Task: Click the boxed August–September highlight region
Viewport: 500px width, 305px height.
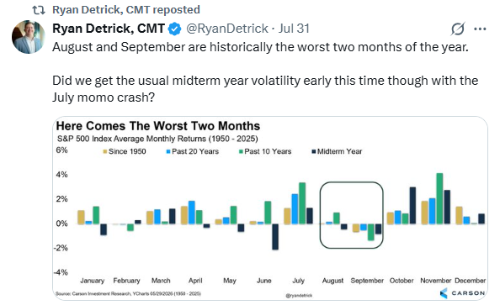Action: point(351,215)
